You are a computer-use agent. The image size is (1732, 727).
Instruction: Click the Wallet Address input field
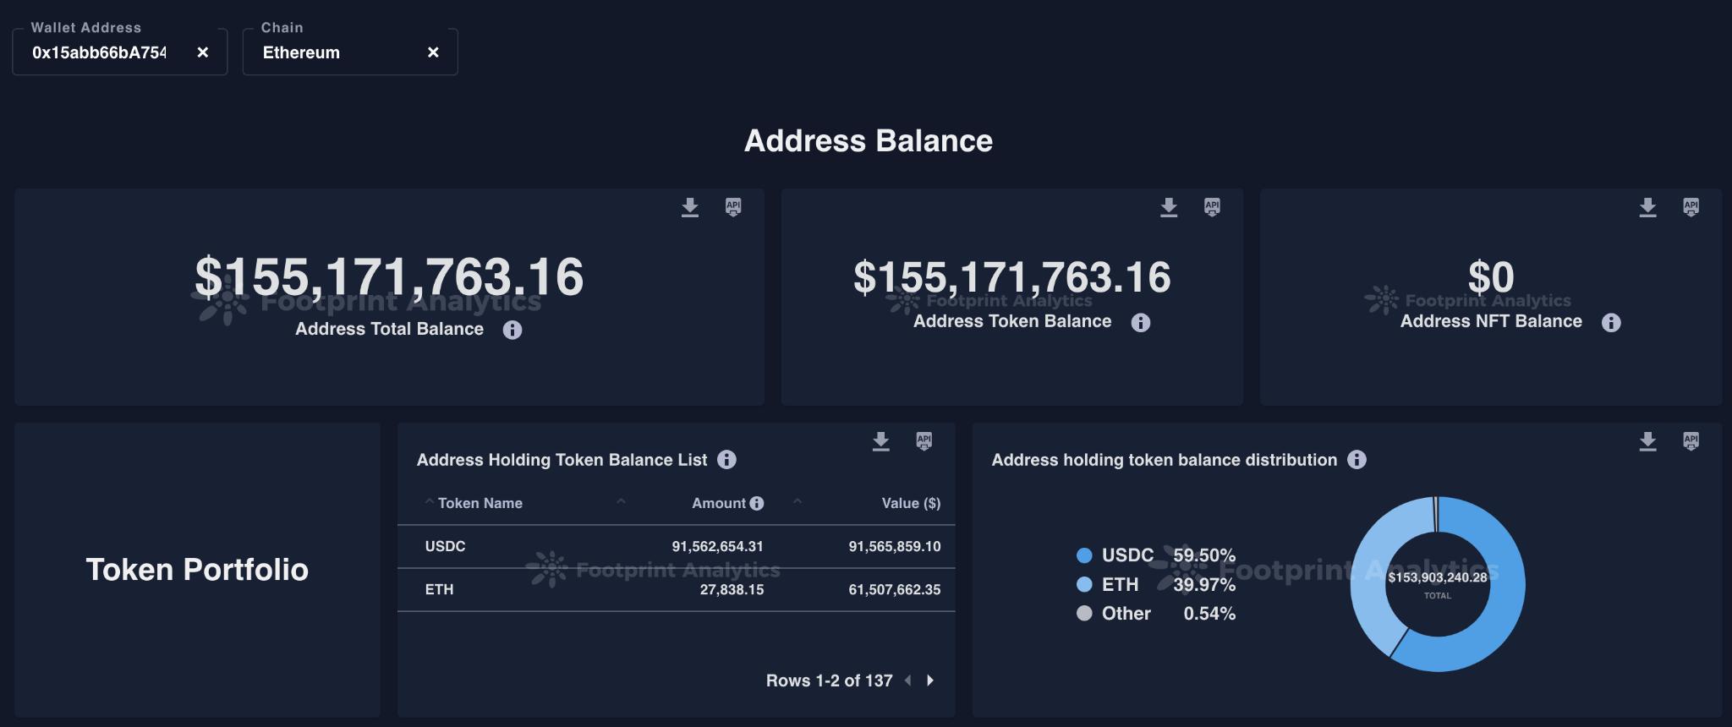click(x=100, y=52)
